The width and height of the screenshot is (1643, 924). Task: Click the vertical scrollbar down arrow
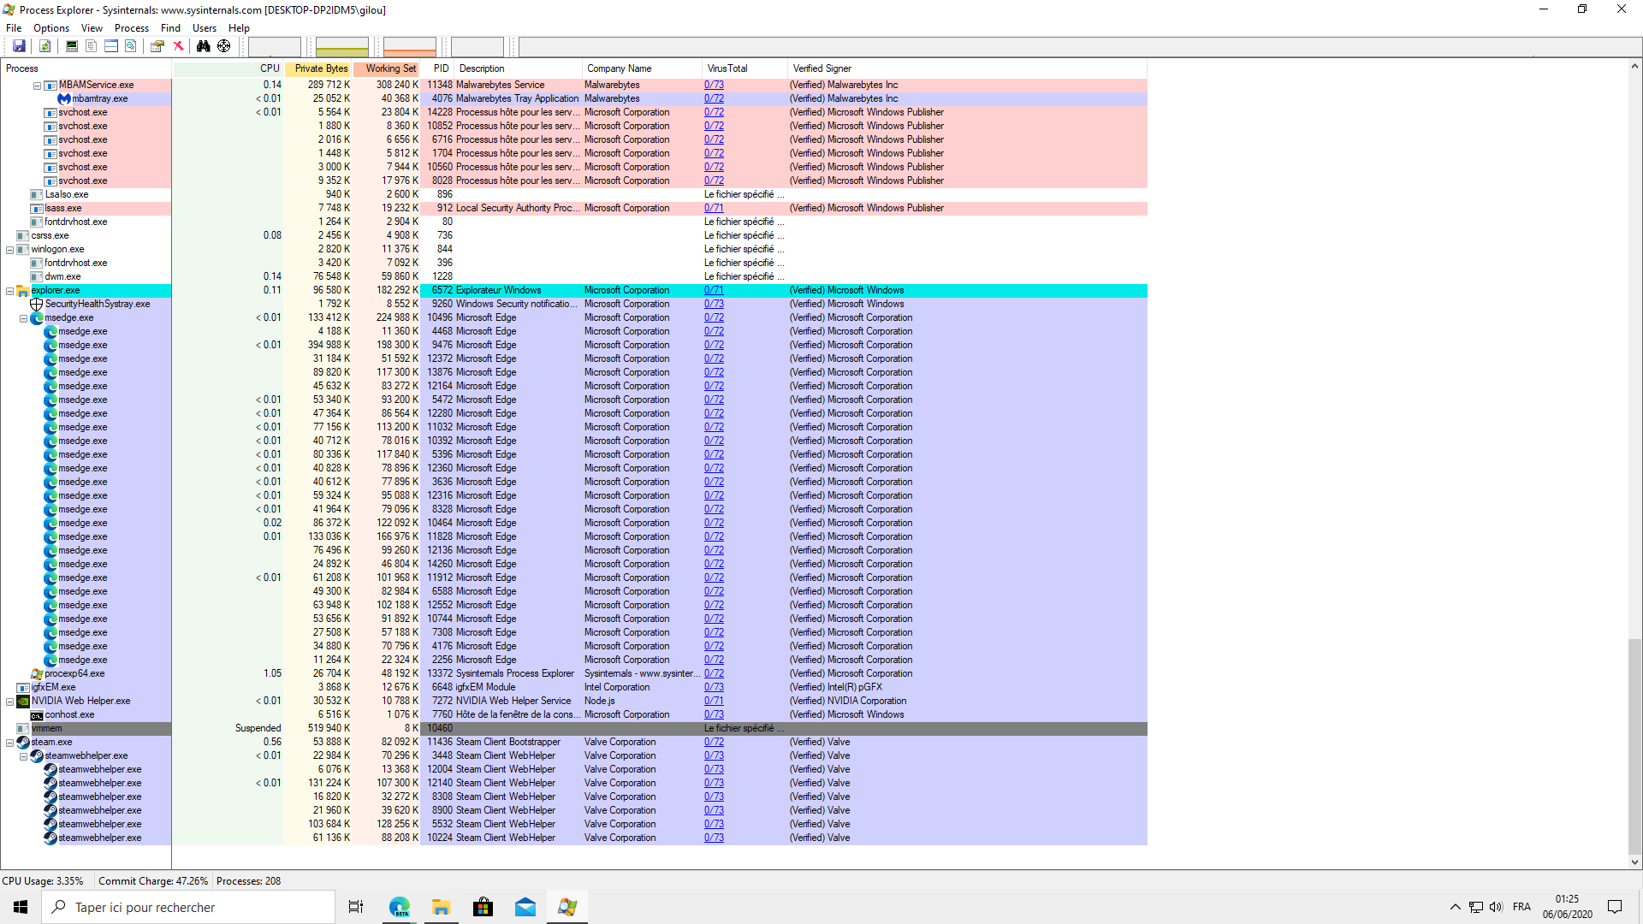[x=1634, y=862]
